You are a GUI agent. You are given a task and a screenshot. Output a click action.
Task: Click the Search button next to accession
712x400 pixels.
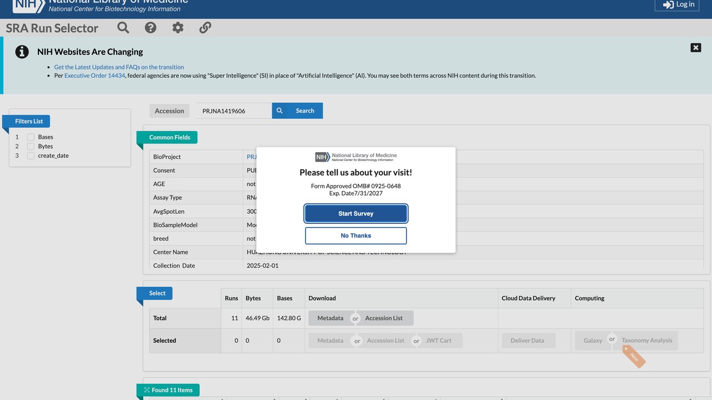pos(298,111)
